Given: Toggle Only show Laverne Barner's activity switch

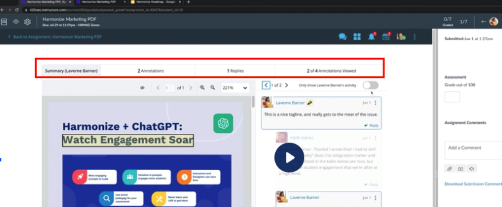Looking at the screenshot, I should pos(371,85).
